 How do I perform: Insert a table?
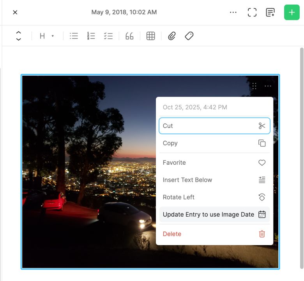click(151, 36)
